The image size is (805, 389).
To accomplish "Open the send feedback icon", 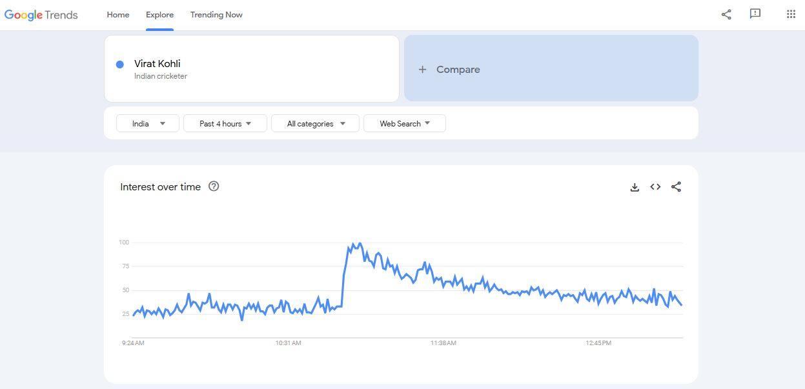I will (755, 14).
